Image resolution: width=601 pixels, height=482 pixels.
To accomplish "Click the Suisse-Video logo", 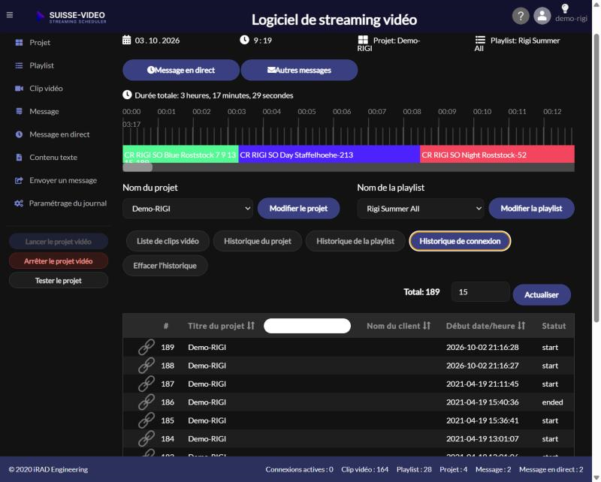I will [71, 17].
